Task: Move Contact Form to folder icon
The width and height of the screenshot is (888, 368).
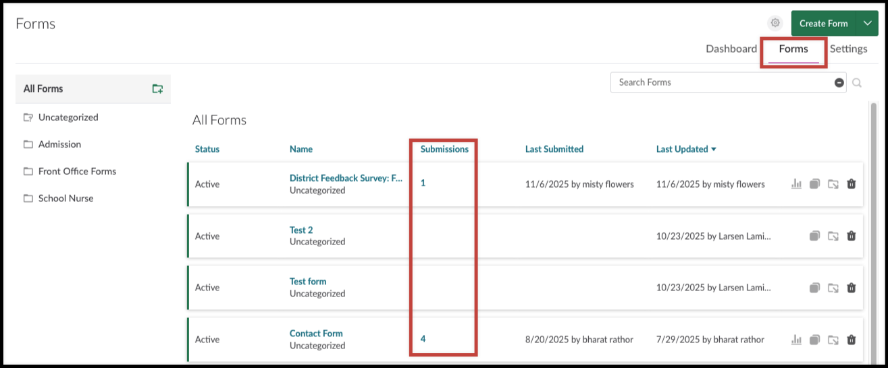Action: 833,340
